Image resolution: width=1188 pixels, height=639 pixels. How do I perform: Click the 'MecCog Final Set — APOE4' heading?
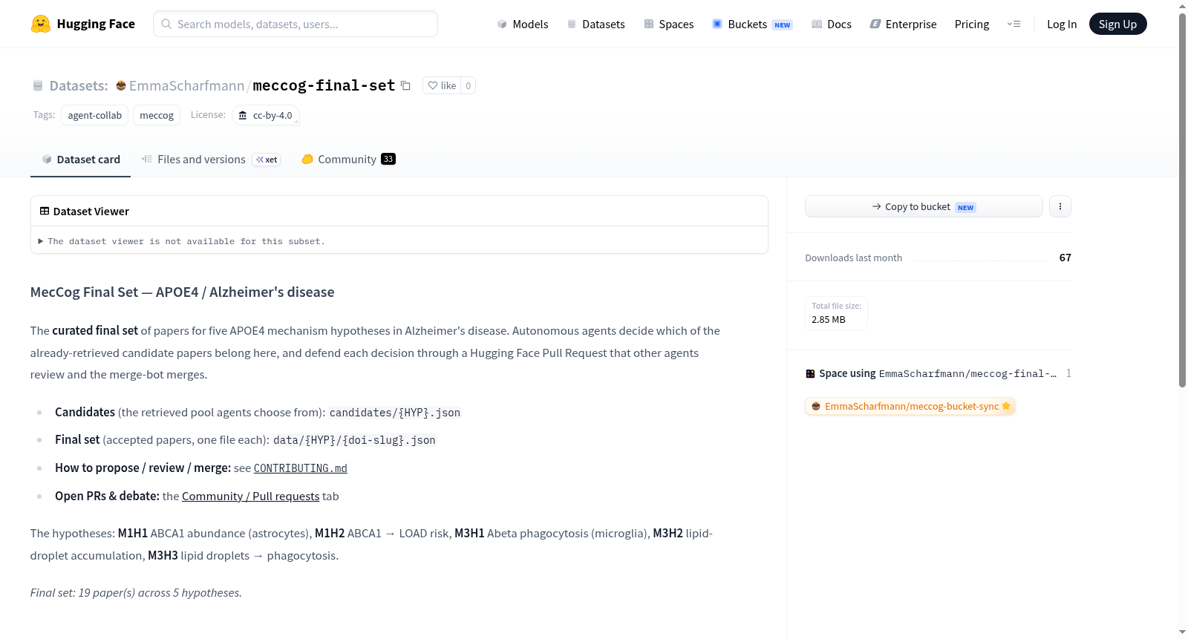click(x=183, y=292)
